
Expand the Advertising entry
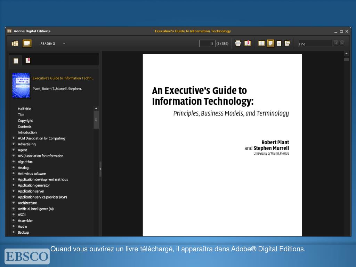14,144
